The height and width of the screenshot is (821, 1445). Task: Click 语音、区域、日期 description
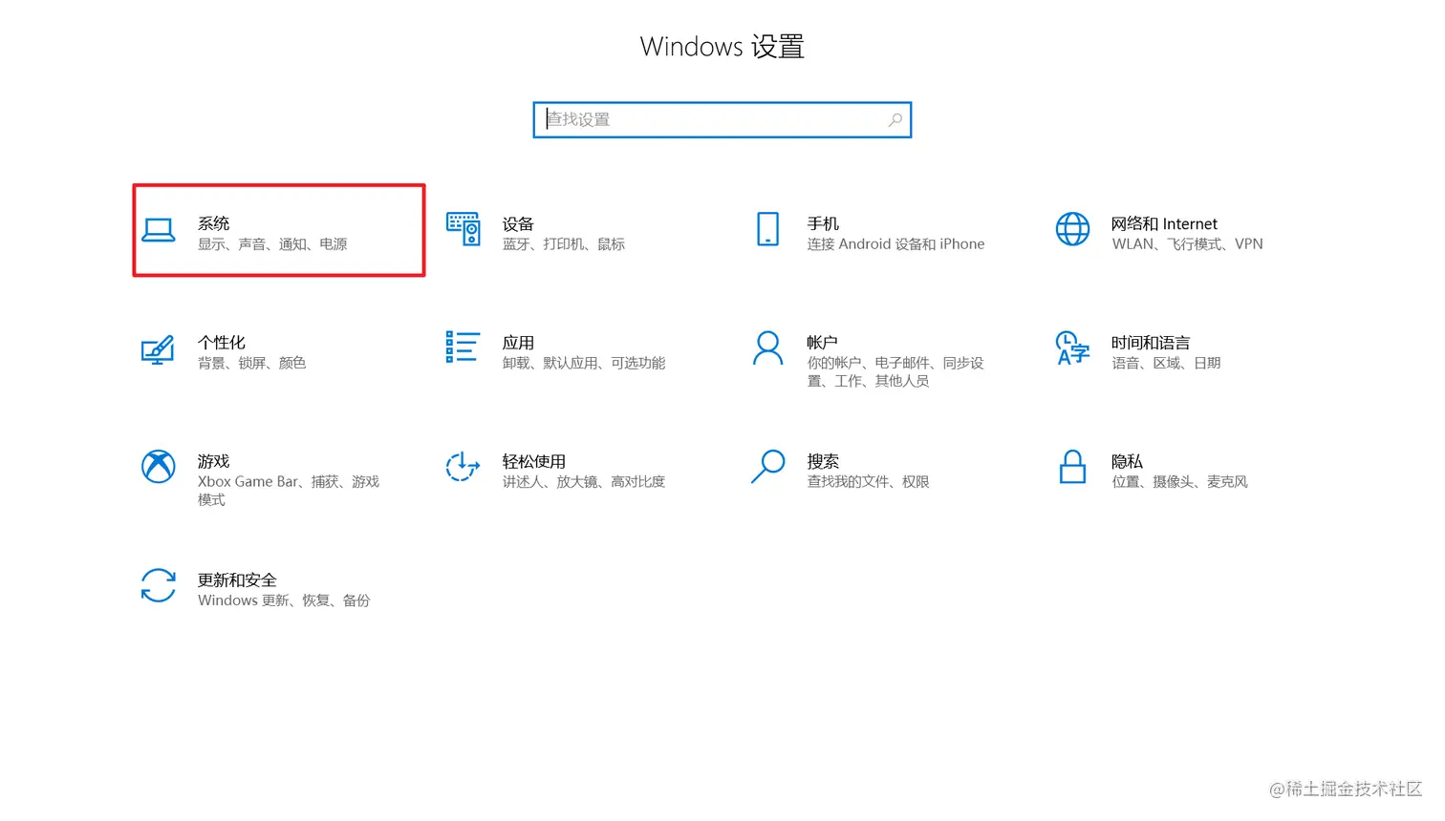click(x=1166, y=363)
